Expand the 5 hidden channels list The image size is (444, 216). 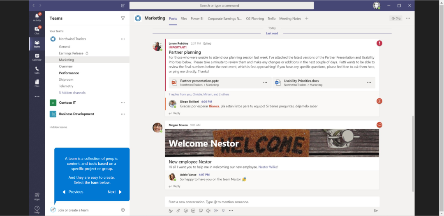[x=72, y=93]
